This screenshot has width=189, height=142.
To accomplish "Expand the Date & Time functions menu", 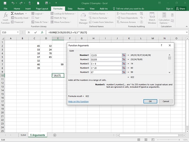I will tap(40, 22).
